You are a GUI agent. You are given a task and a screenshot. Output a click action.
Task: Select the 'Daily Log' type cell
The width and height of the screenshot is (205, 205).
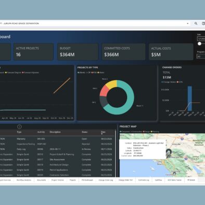point(21,149)
